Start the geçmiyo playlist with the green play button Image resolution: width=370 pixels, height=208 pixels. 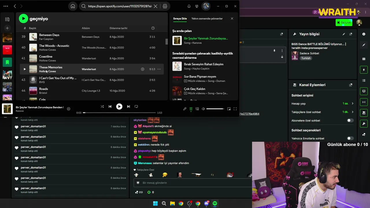23,19
